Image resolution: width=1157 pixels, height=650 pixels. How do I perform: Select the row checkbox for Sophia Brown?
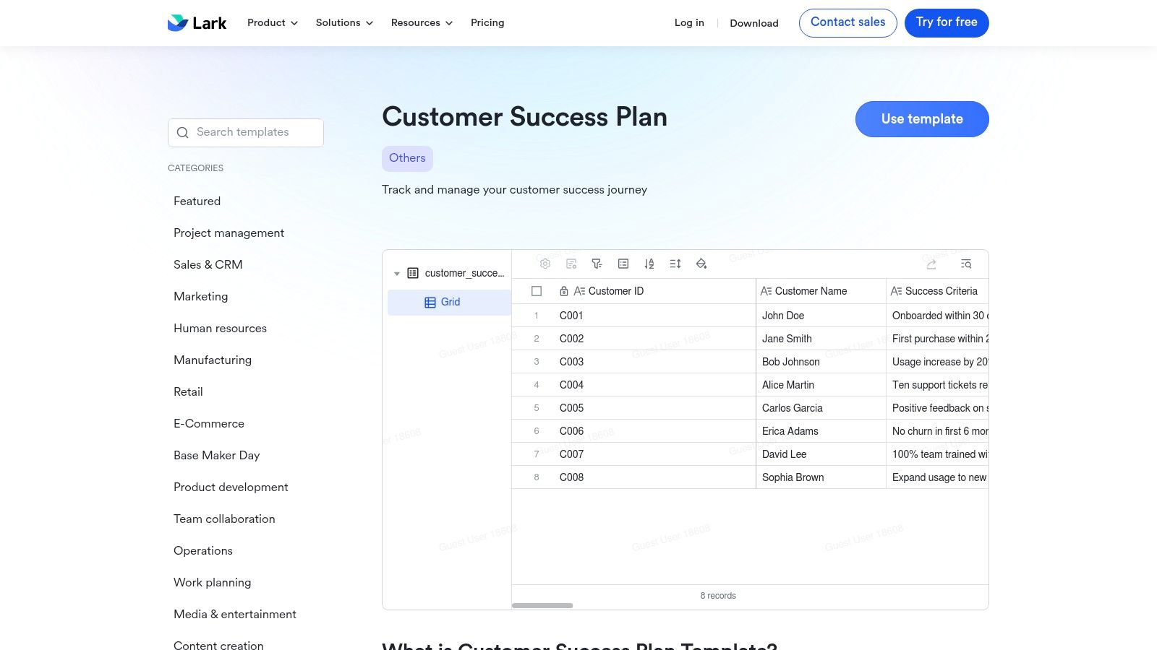pos(537,477)
